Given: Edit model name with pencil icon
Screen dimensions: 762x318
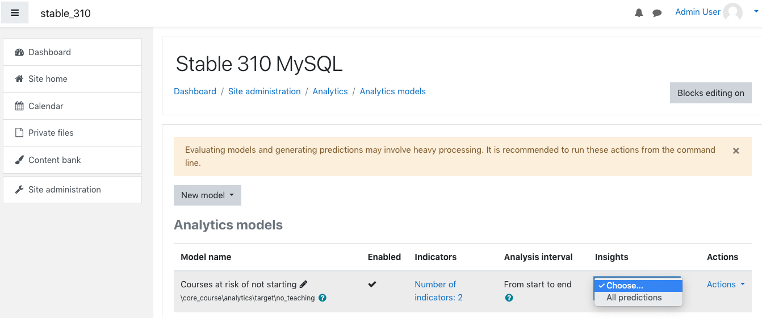Looking at the screenshot, I should click(304, 284).
